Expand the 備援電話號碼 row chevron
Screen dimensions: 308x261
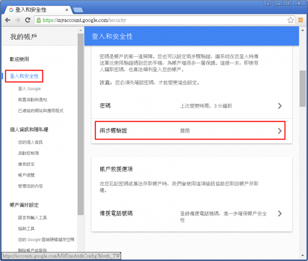(280, 213)
